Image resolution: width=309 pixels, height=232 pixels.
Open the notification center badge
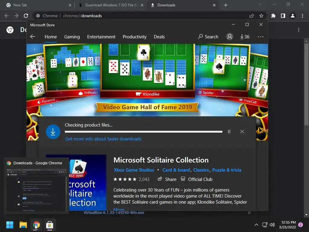[x=301, y=225]
